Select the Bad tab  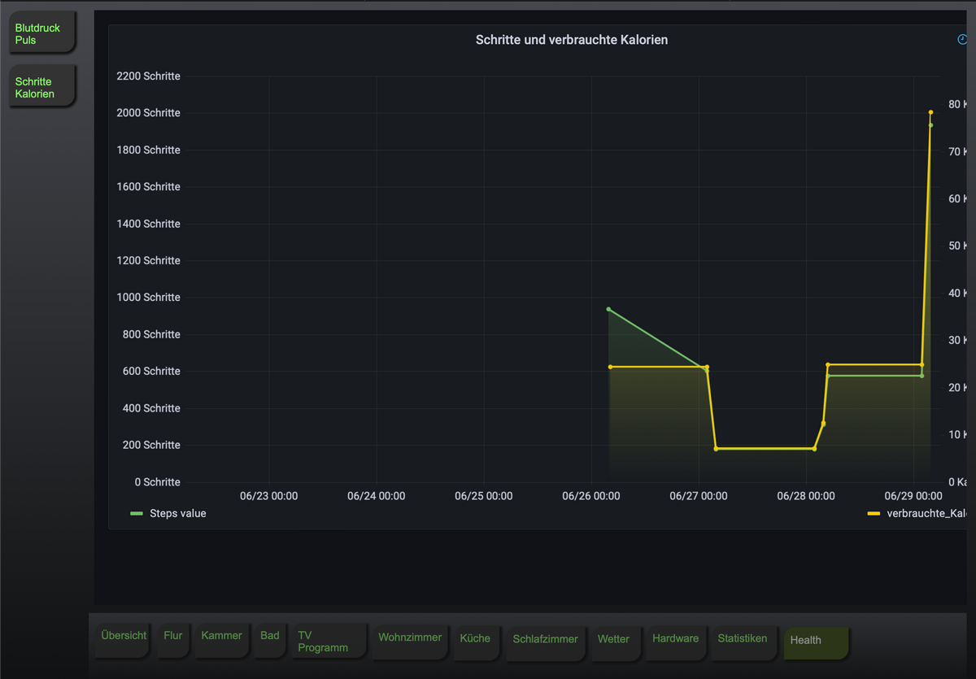point(270,640)
